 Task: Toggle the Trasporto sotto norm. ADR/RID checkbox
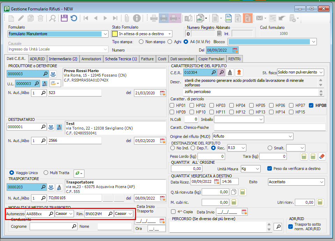click(291, 227)
